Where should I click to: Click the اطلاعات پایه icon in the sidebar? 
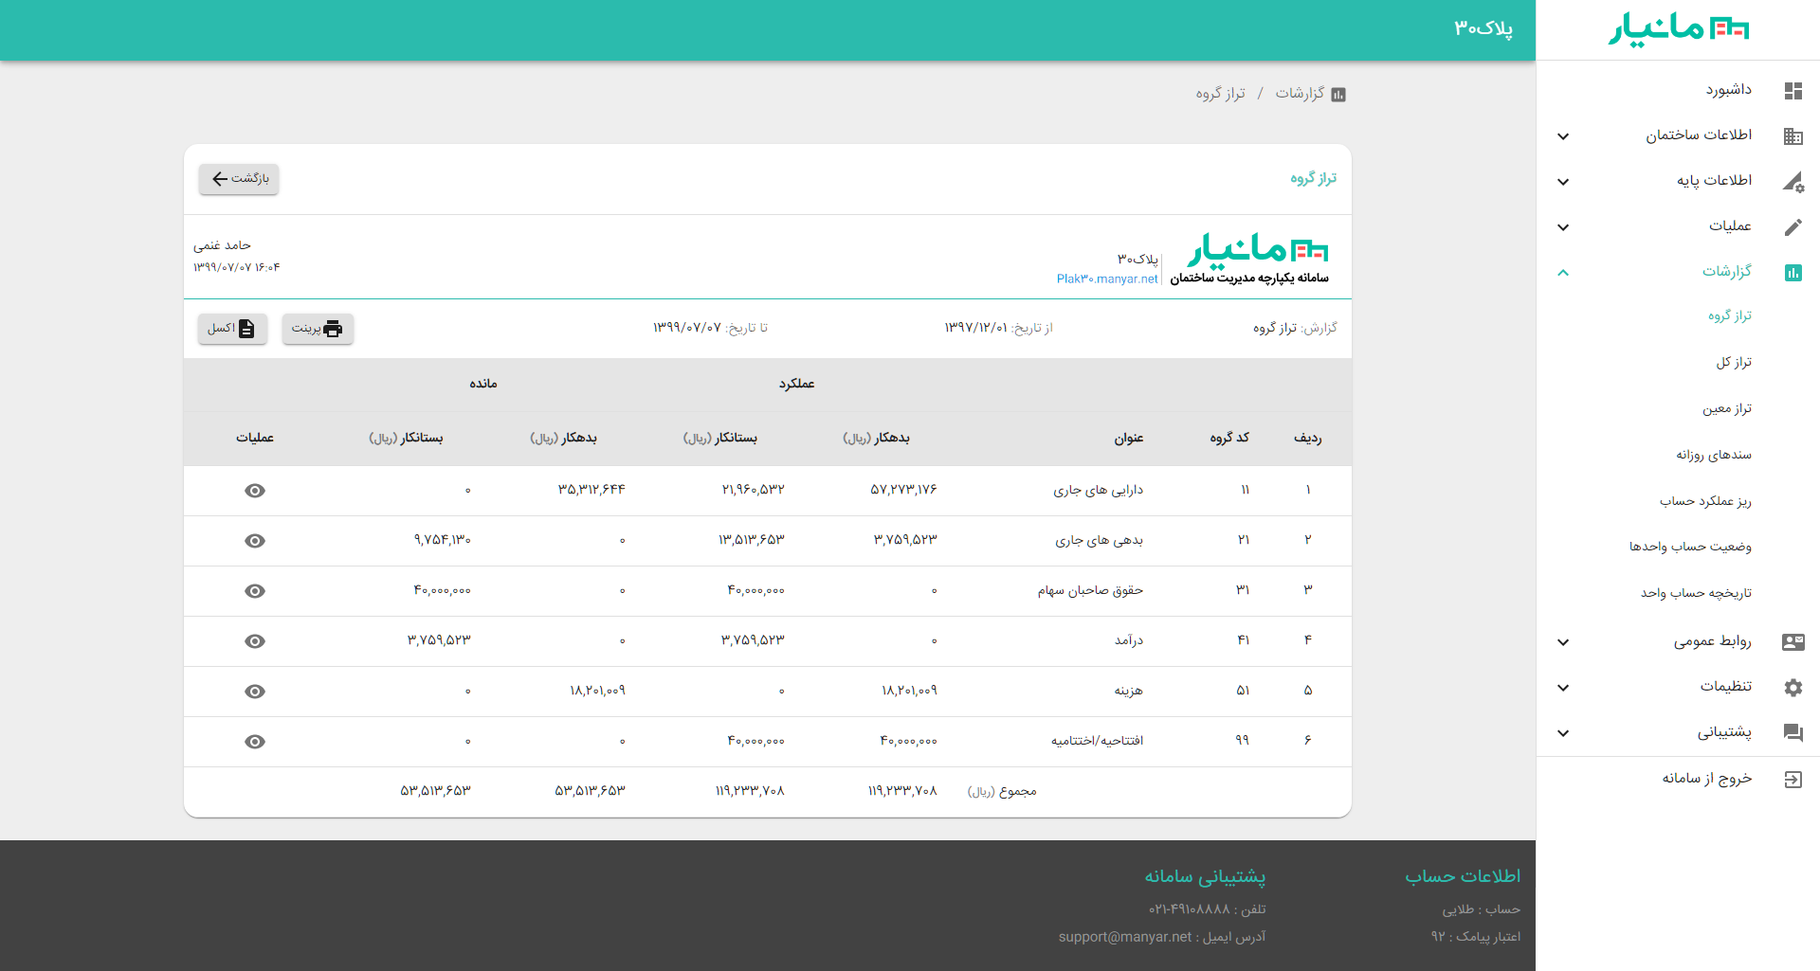click(x=1793, y=181)
